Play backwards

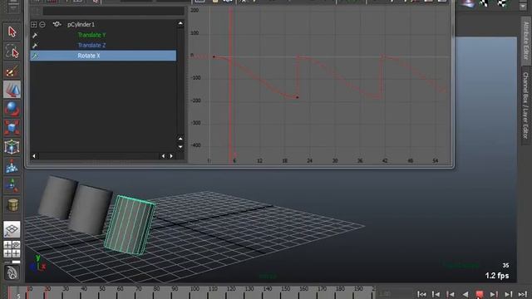click(x=465, y=294)
